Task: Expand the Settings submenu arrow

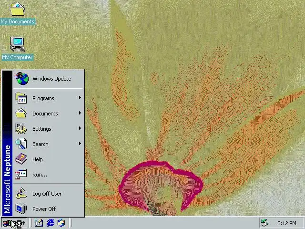Action: [80, 128]
